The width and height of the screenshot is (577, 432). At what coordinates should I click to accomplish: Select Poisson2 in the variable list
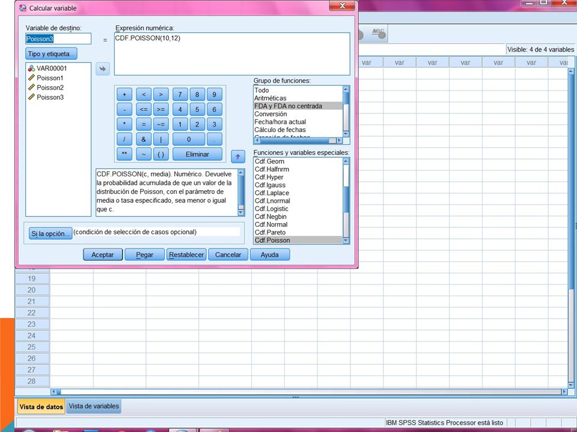pos(46,88)
